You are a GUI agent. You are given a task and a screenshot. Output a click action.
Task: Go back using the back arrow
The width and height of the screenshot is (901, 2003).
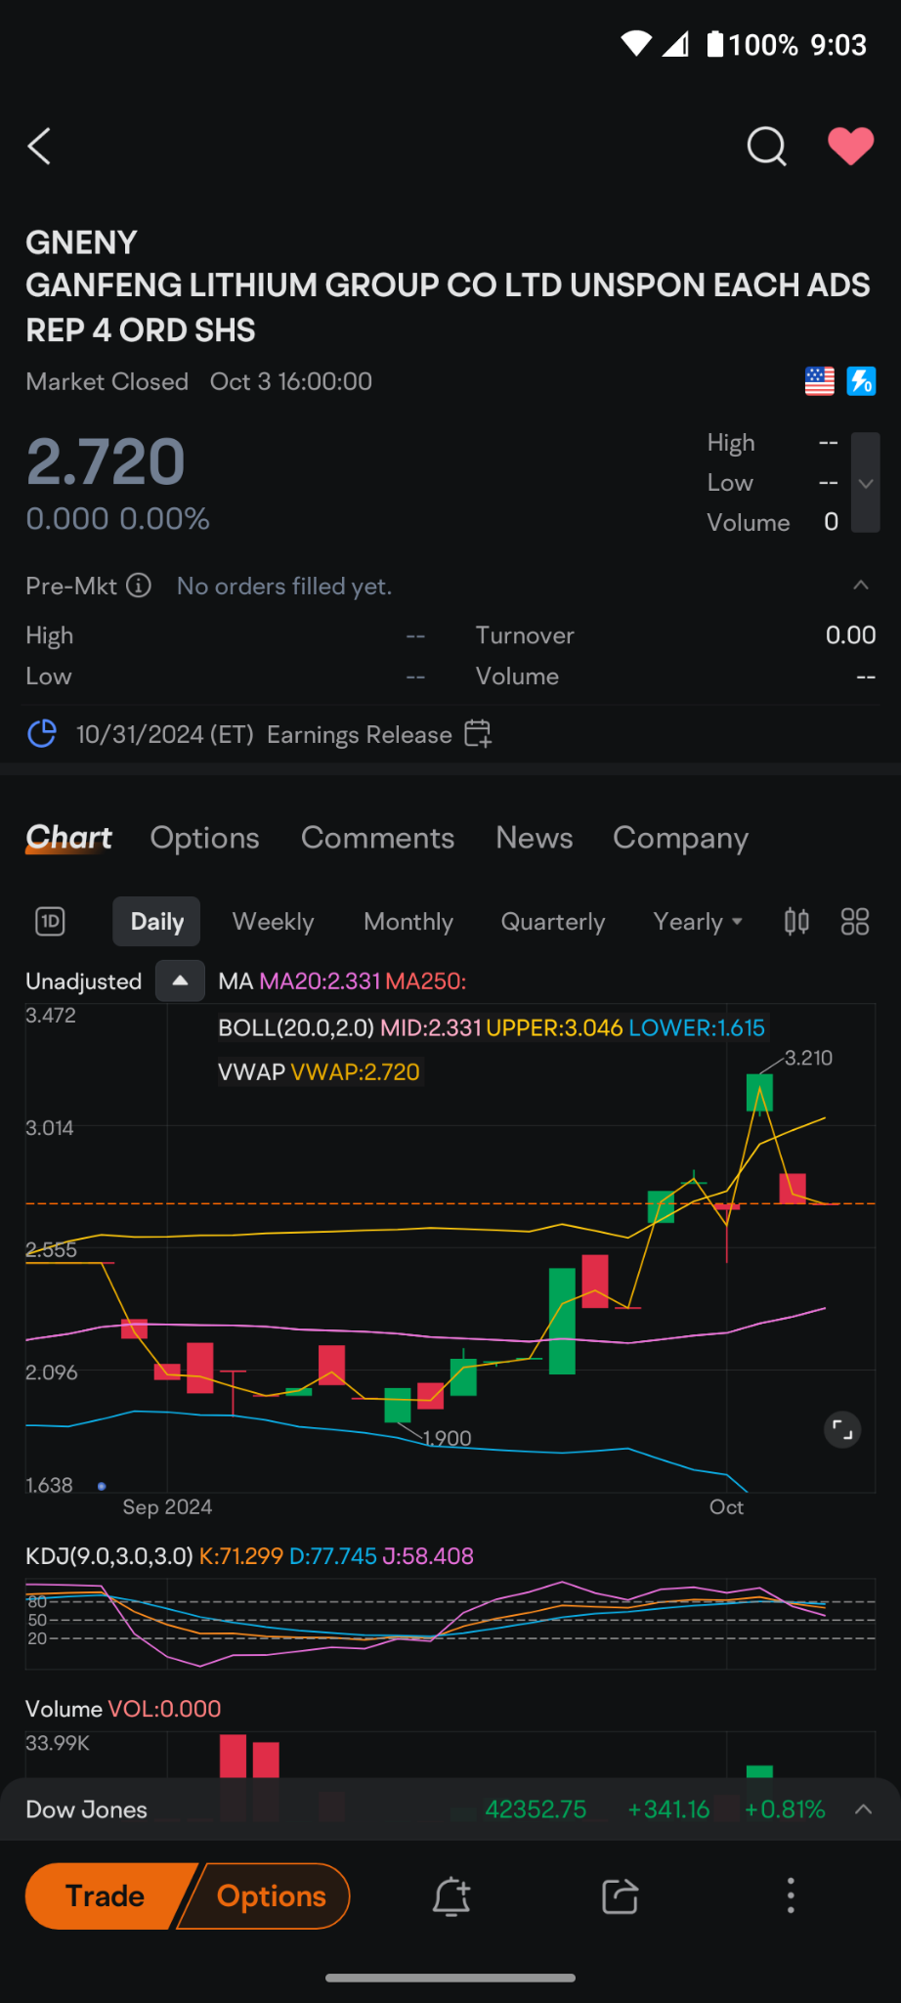coord(39,147)
